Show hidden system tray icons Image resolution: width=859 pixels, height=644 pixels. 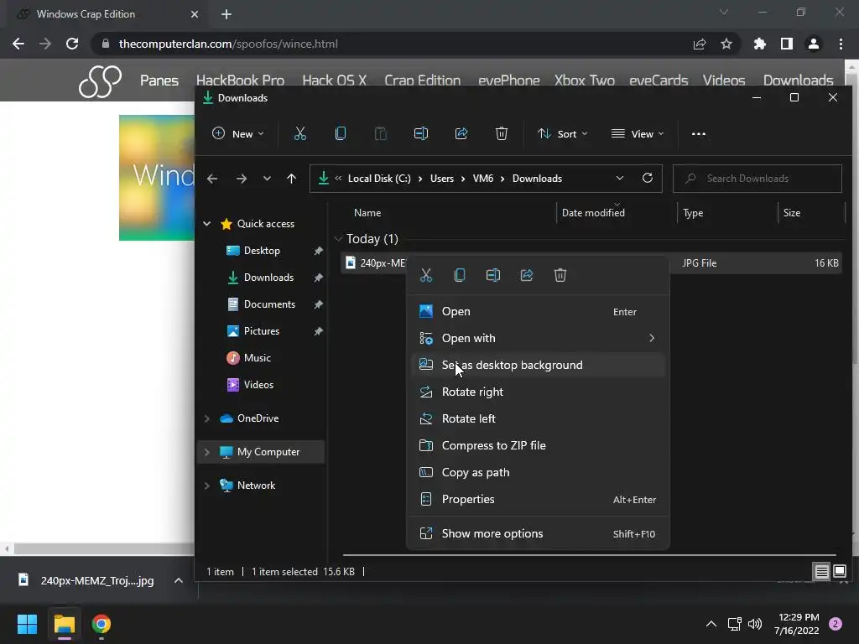[x=711, y=624]
